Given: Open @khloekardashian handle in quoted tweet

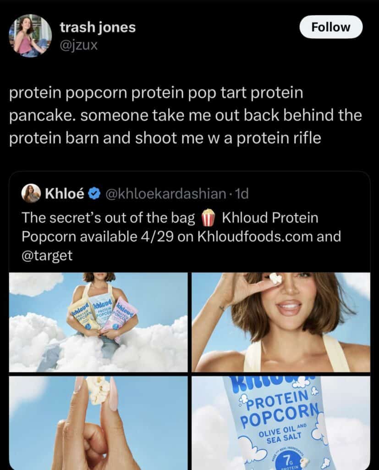Looking at the screenshot, I should click(165, 194).
